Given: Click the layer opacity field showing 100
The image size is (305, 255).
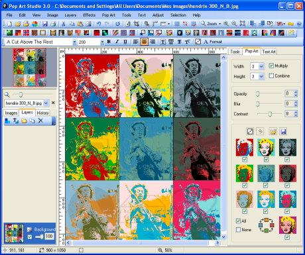Looking at the screenshot, I should tap(49, 236).
